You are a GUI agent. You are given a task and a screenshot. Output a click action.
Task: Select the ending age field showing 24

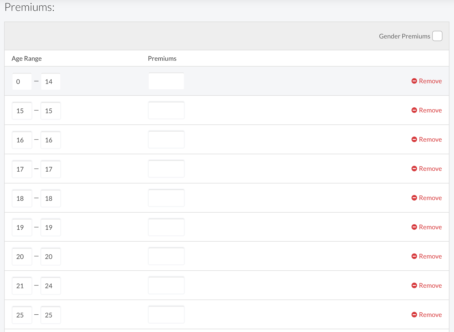click(x=51, y=286)
